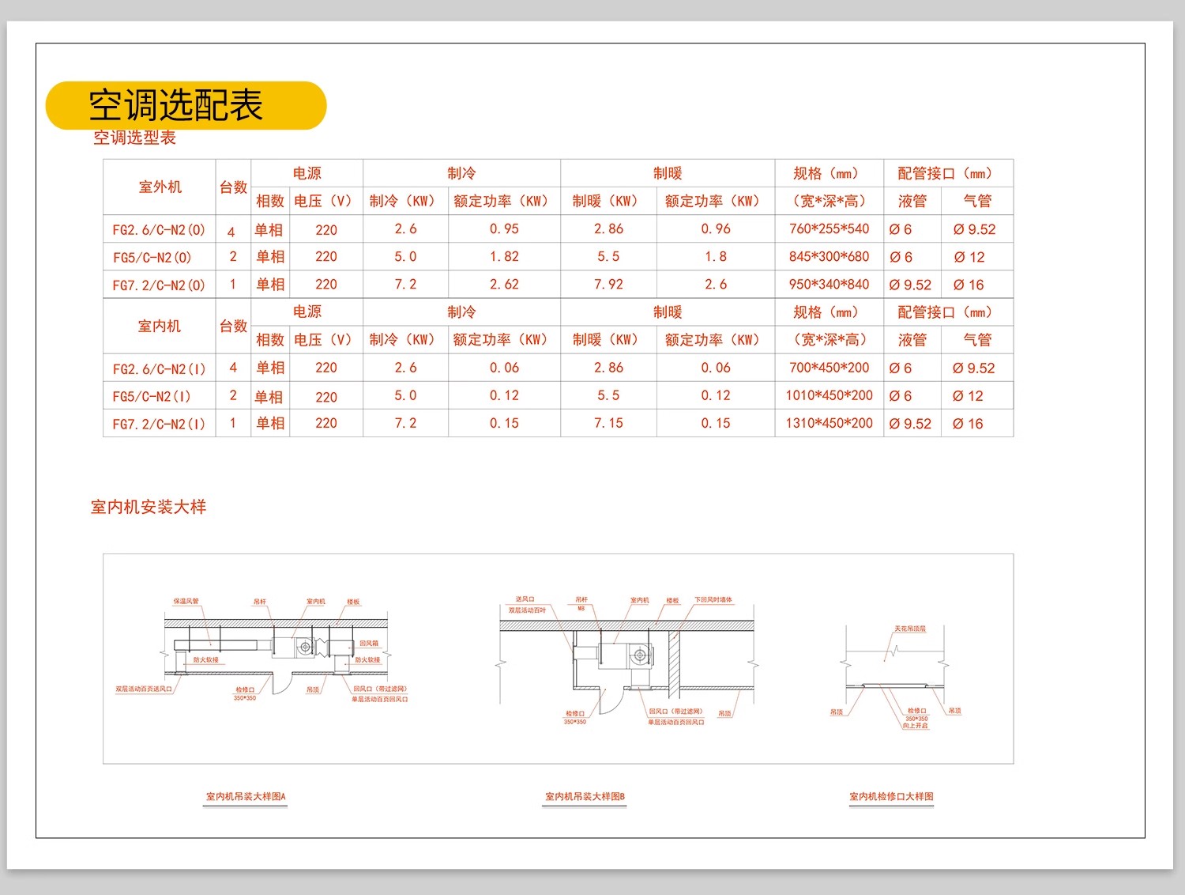Image resolution: width=1185 pixels, height=895 pixels.
Task: Click the 回风箱 label in diagram A
Action: click(369, 644)
